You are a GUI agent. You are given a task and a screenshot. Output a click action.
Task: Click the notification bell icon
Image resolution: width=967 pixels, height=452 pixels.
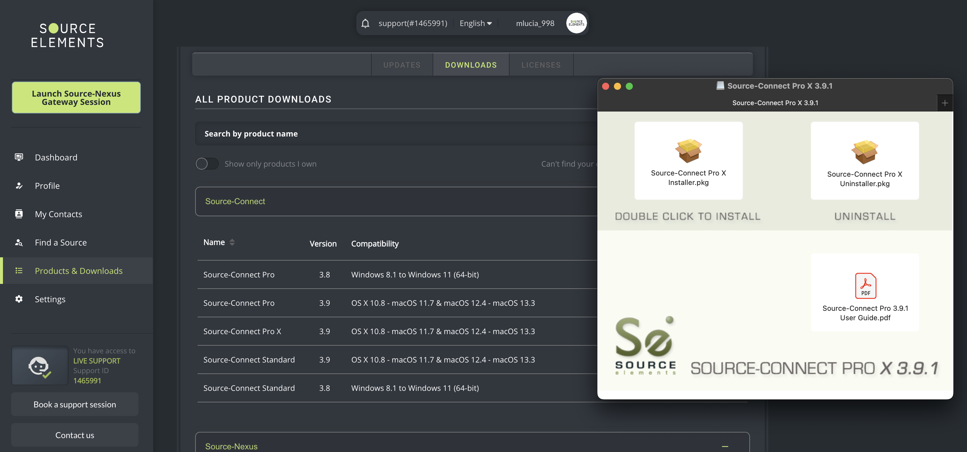365,23
